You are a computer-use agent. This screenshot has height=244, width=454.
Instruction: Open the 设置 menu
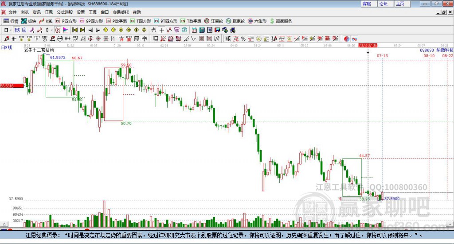[81, 12]
